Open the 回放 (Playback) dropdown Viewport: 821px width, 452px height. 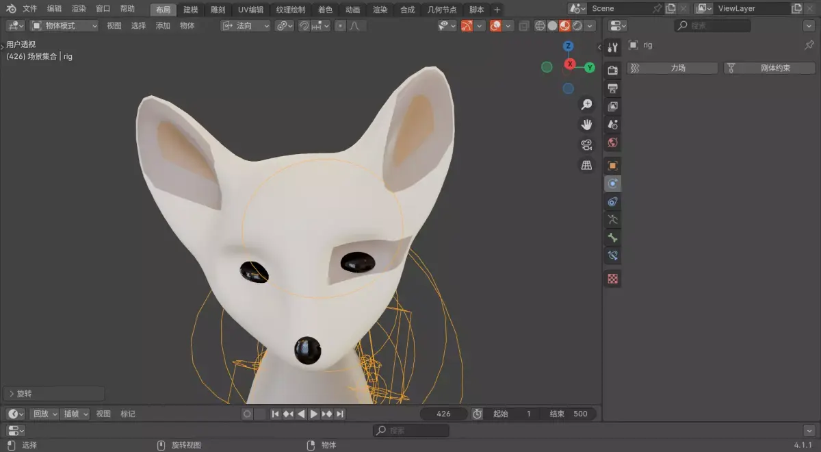tap(44, 414)
